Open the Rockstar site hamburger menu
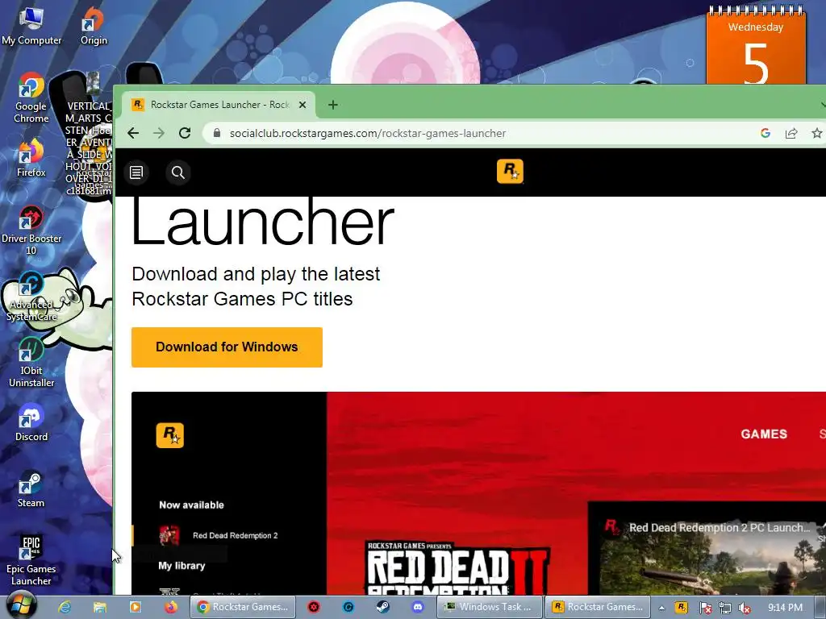Viewport: 826px width, 619px height. pos(136,172)
